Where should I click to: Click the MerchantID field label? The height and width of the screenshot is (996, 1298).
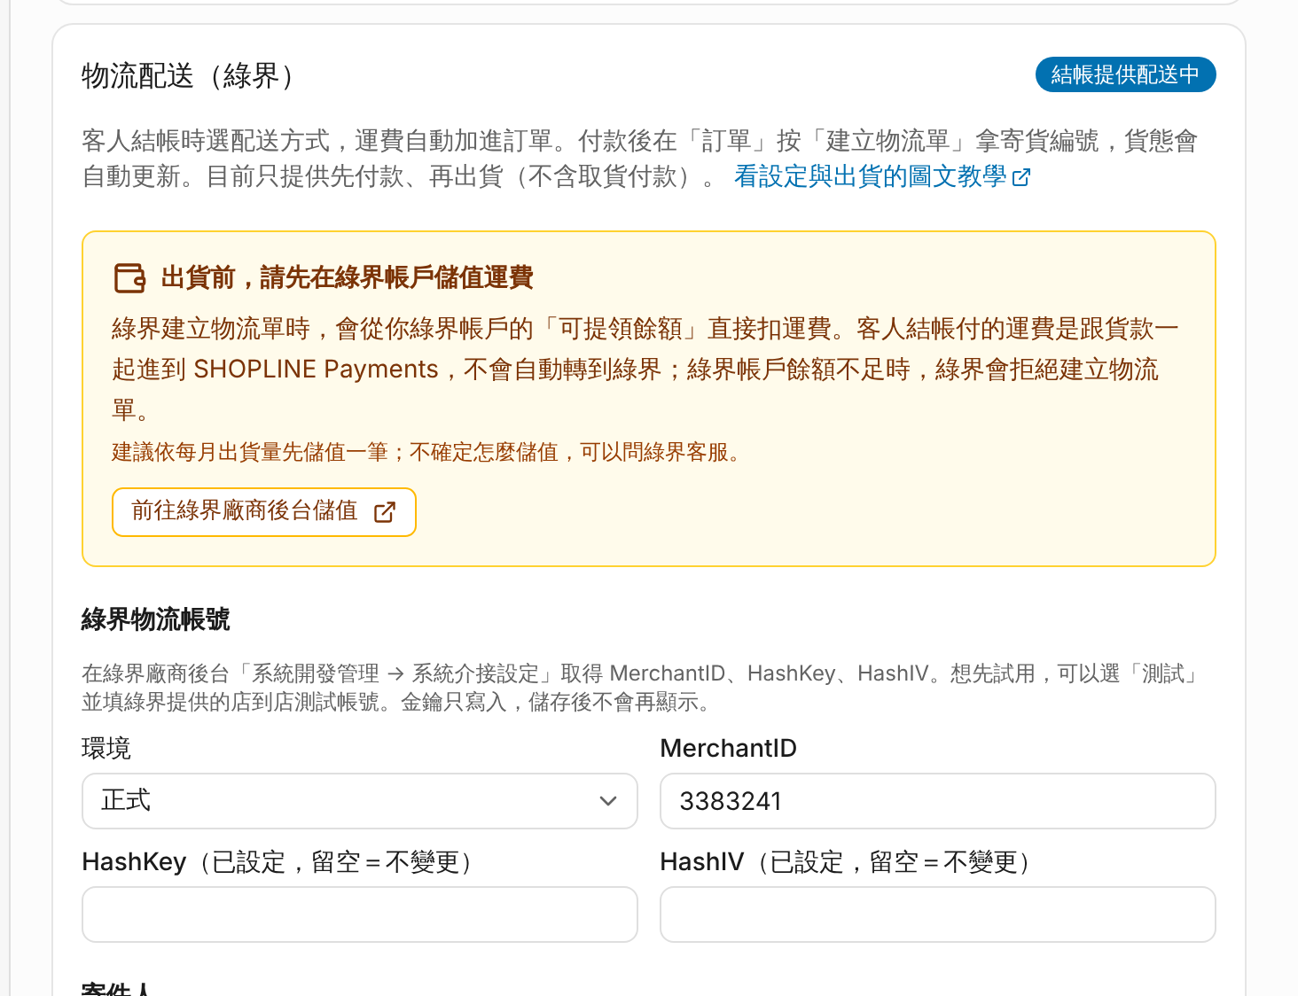tap(729, 749)
